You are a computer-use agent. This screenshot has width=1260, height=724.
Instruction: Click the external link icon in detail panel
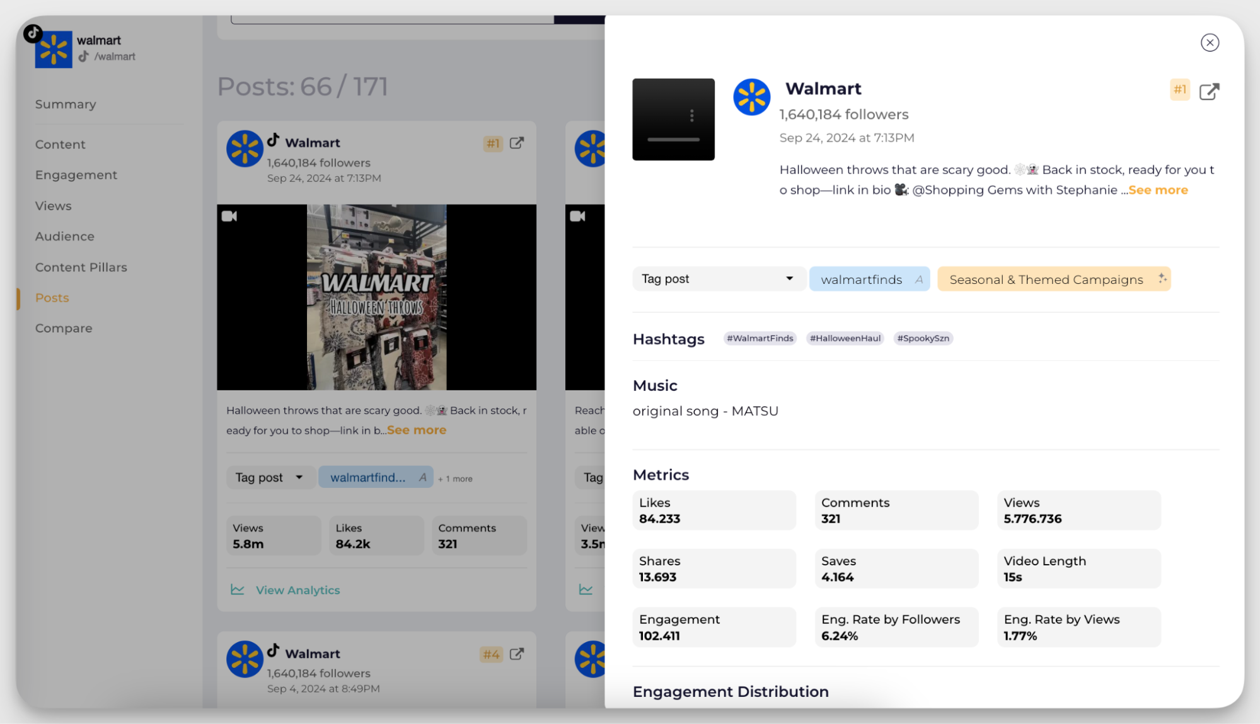pos(1210,91)
